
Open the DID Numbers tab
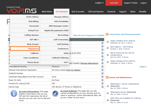click(x=62, y=12)
